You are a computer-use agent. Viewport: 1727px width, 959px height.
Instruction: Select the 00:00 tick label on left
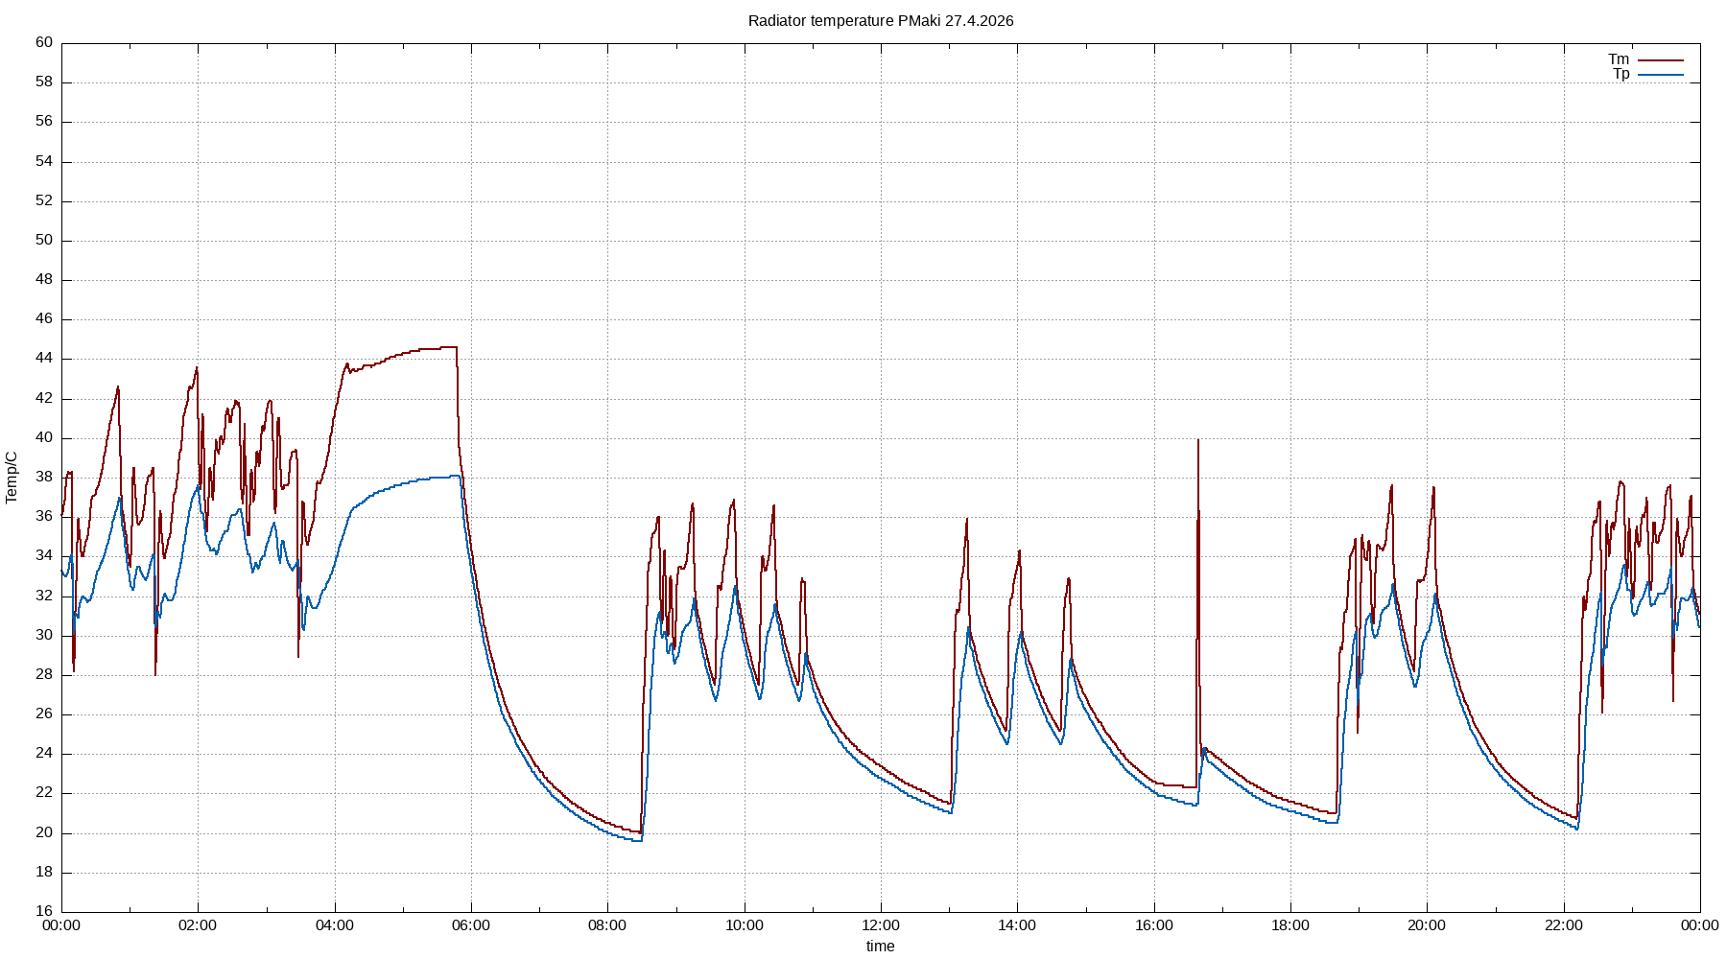[61, 924]
